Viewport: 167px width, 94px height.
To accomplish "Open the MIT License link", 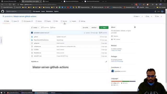I will click(117, 39).
